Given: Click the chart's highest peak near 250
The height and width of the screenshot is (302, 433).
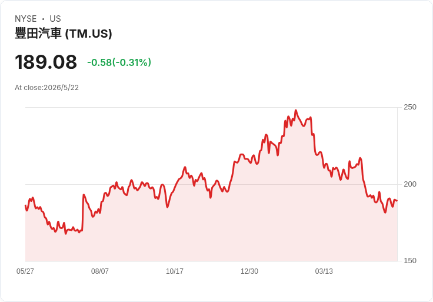Looking at the screenshot, I should pyautogui.click(x=296, y=110).
